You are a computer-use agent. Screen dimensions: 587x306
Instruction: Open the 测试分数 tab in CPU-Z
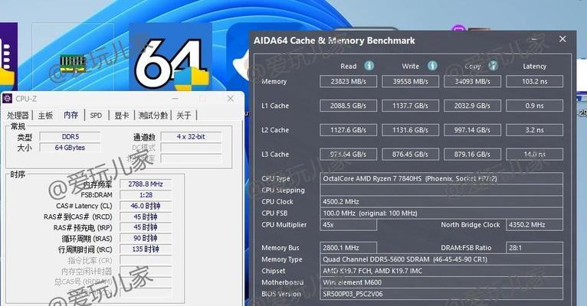point(152,116)
